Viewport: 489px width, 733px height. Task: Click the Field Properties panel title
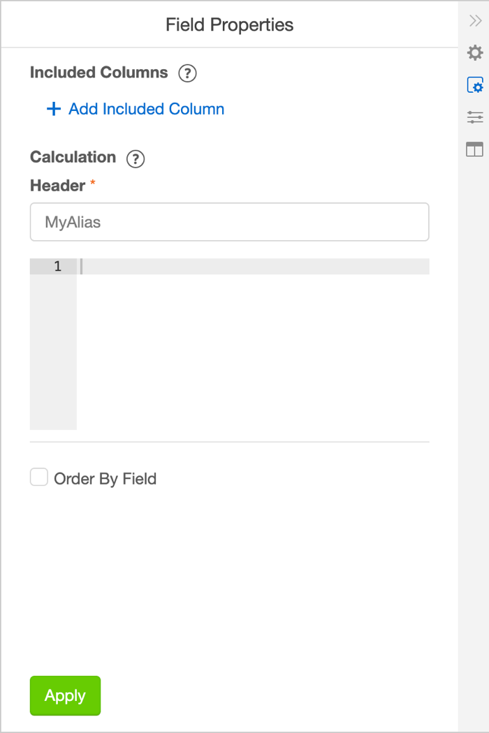point(229,25)
